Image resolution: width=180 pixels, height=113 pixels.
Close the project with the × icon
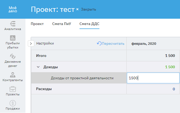(x=77, y=9)
